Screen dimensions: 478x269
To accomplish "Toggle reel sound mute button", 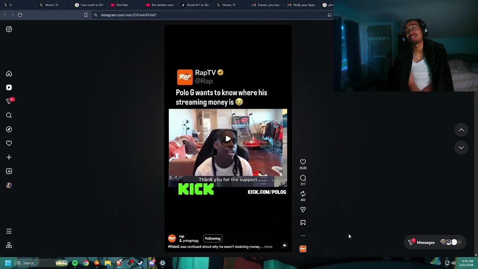I will [x=285, y=245].
